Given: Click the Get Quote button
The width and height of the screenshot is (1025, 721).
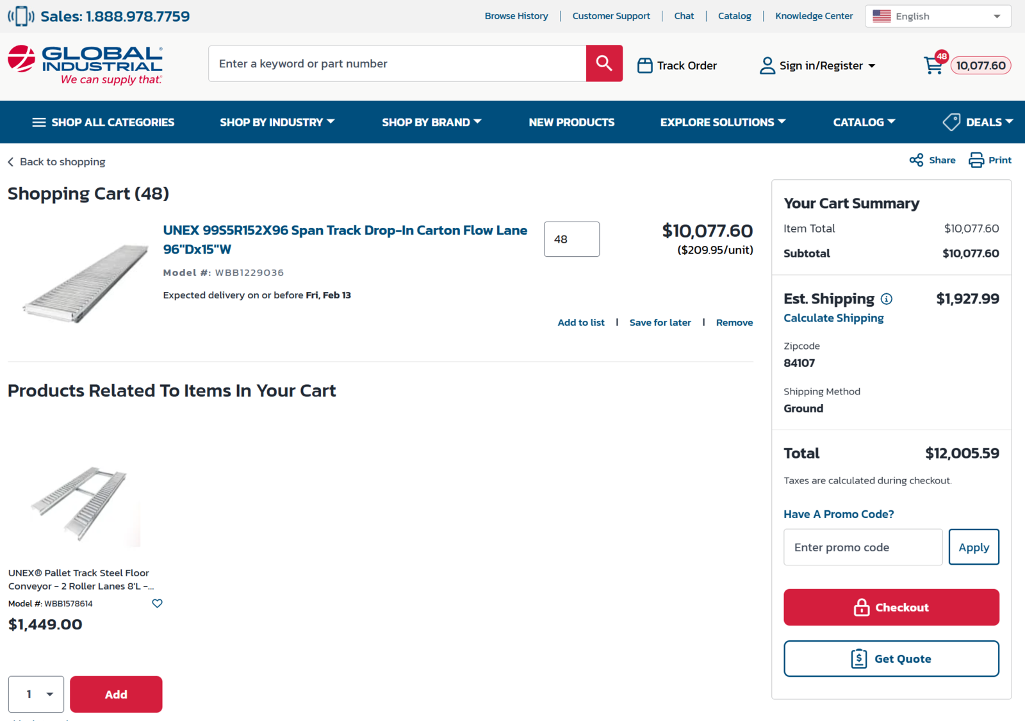Looking at the screenshot, I should 890,658.
